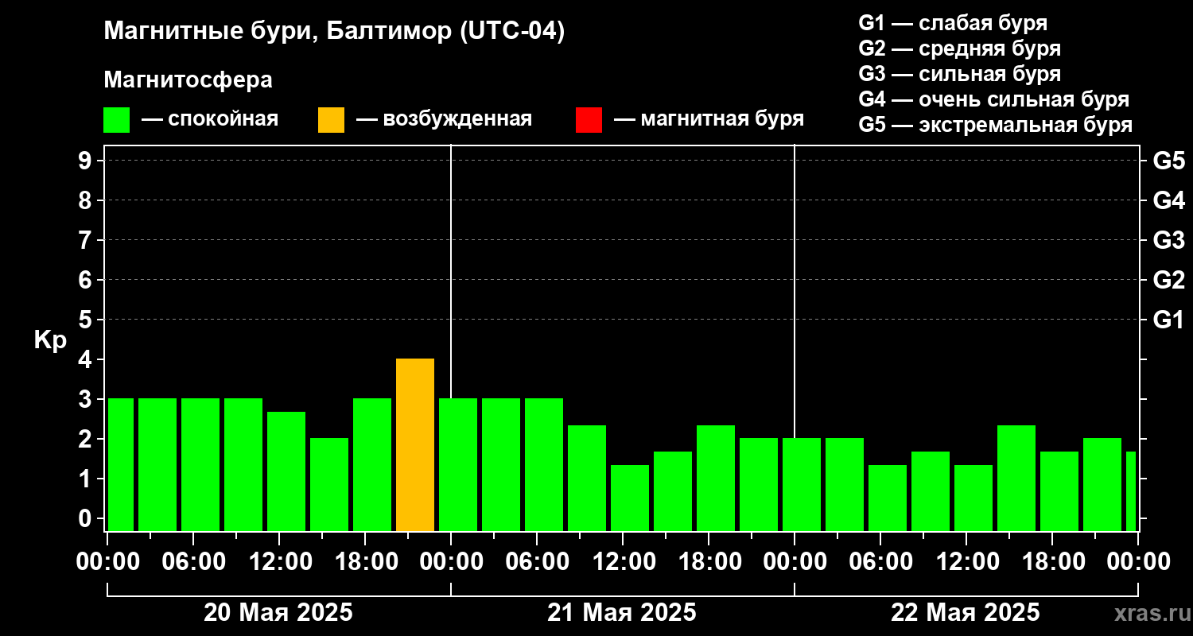Click the Kp value '0' on the axis
The width and height of the screenshot is (1193, 636).
pos(87,518)
